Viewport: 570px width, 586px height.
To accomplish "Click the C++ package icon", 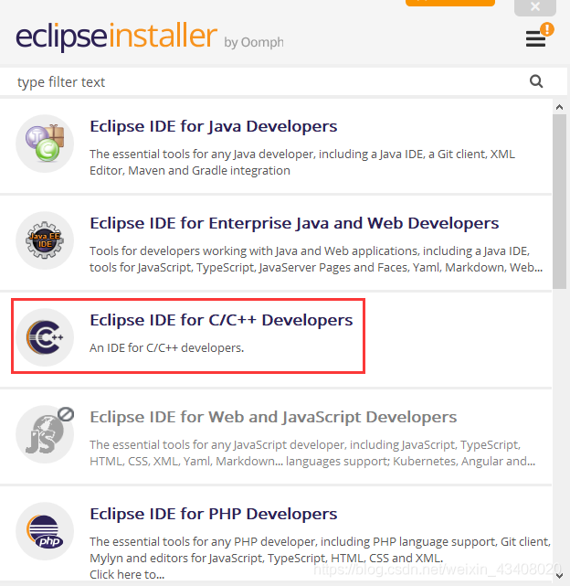I will point(45,337).
